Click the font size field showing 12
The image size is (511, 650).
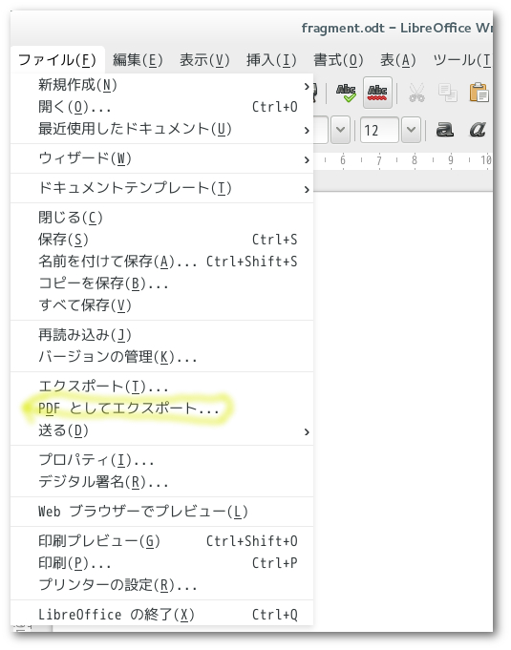coord(379,130)
